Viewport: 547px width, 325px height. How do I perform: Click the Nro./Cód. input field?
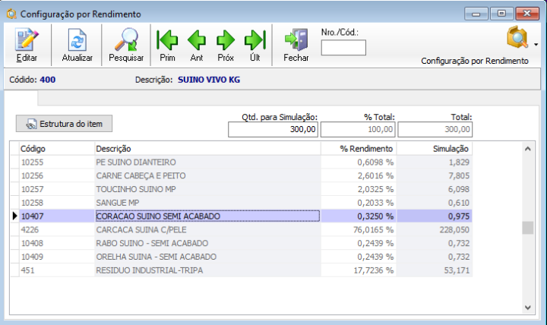pos(343,48)
